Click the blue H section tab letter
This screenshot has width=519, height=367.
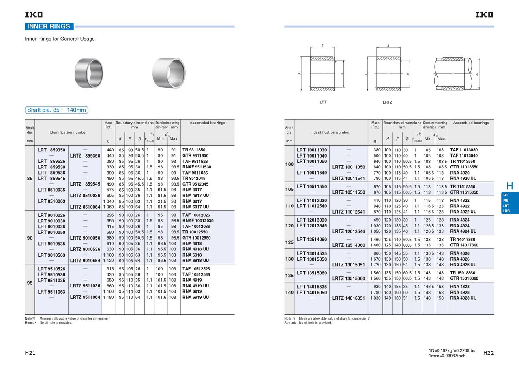pos(510,186)
